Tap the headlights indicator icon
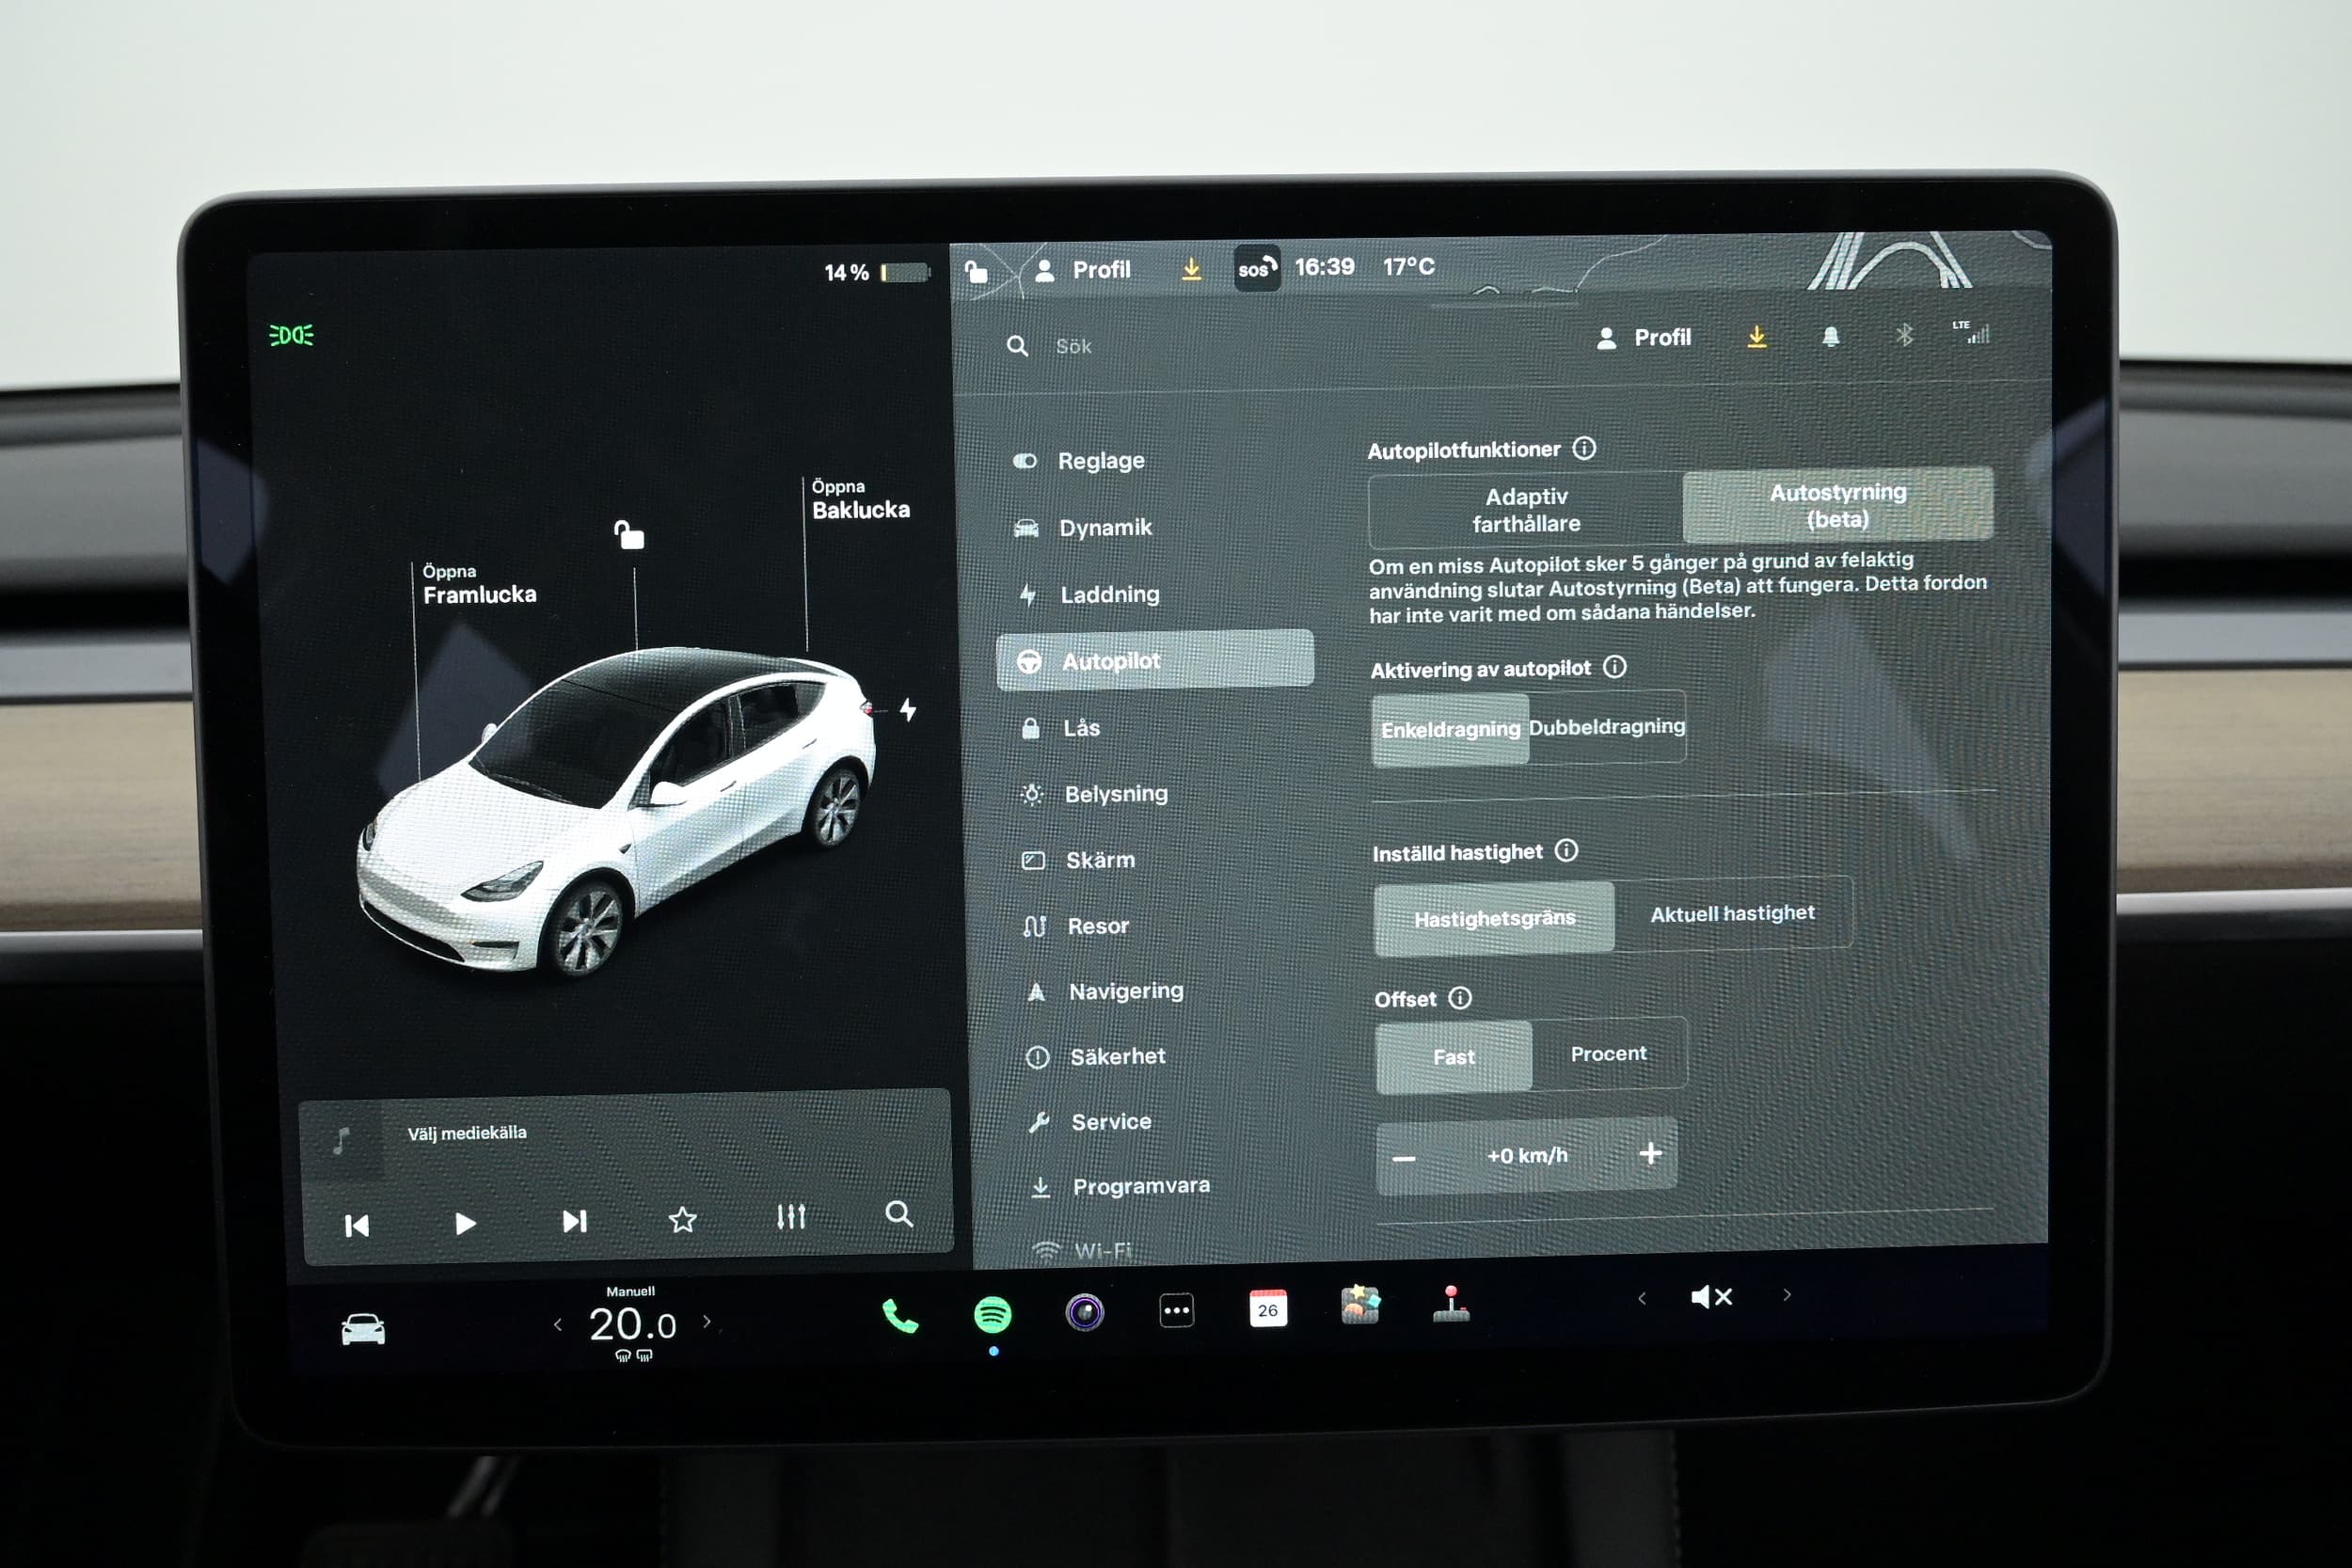Viewport: 2352px width, 1568px height. point(291,335)
